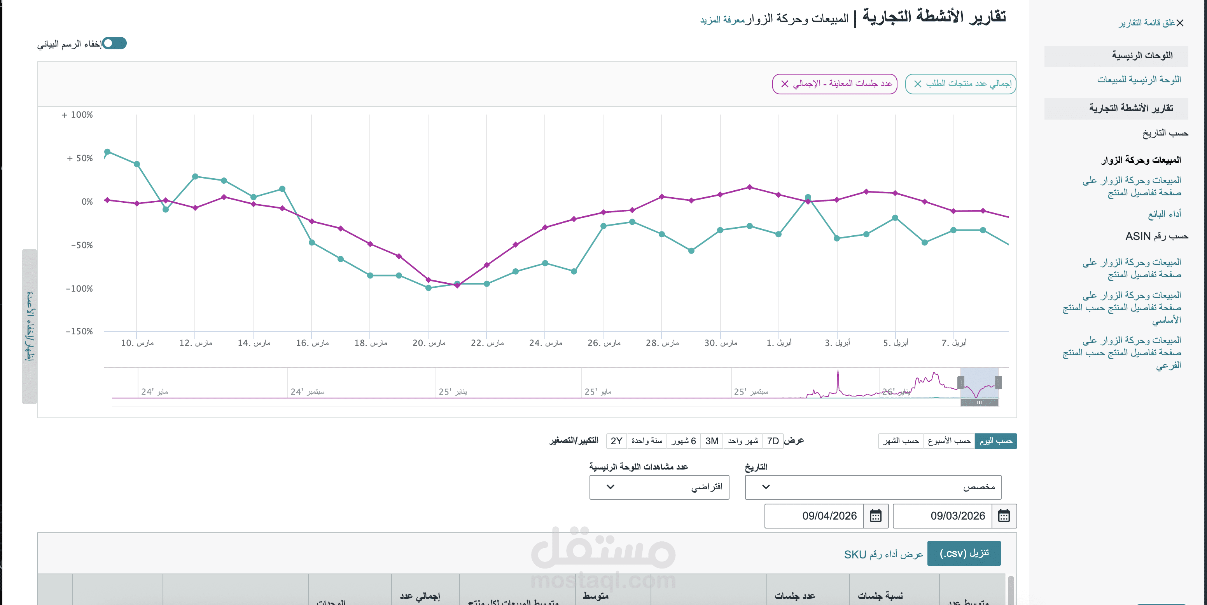Toggle the hide chart switch
1207x605 pixels.
pyautogui.click(x=114, y=43)
